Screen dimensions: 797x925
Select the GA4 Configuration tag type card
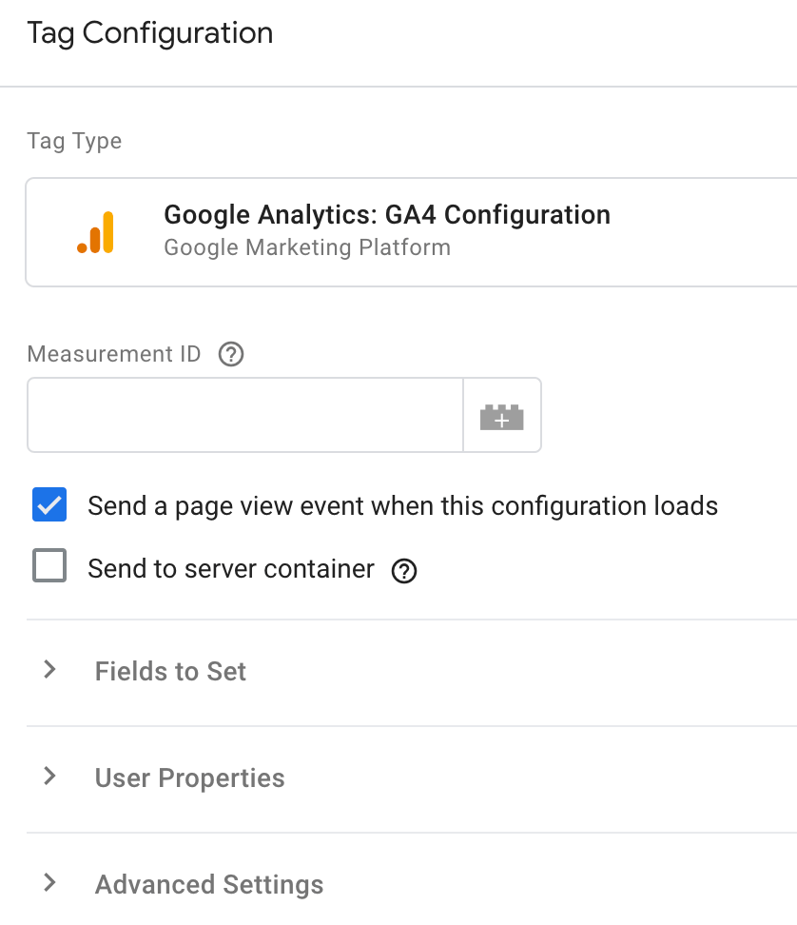(x=412, y=232)
